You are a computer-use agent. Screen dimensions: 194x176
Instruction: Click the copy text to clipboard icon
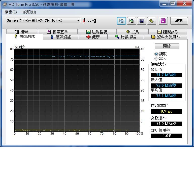pyautogui.click(x=121, y=21)
